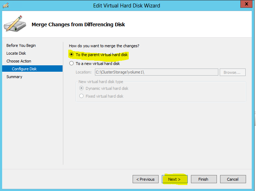Click the 'Edit Virtual Hard Disk Wizard' title bar
256x191 pixels.
point(126,5)
